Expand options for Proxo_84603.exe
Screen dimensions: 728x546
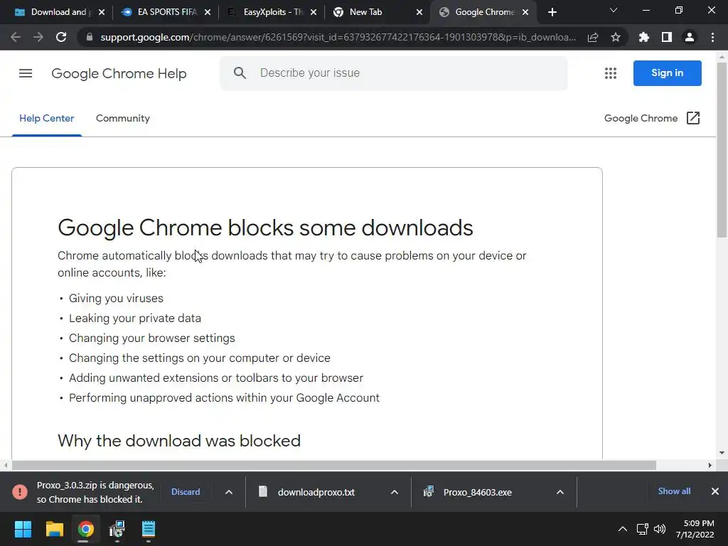(x=560, y=492)
